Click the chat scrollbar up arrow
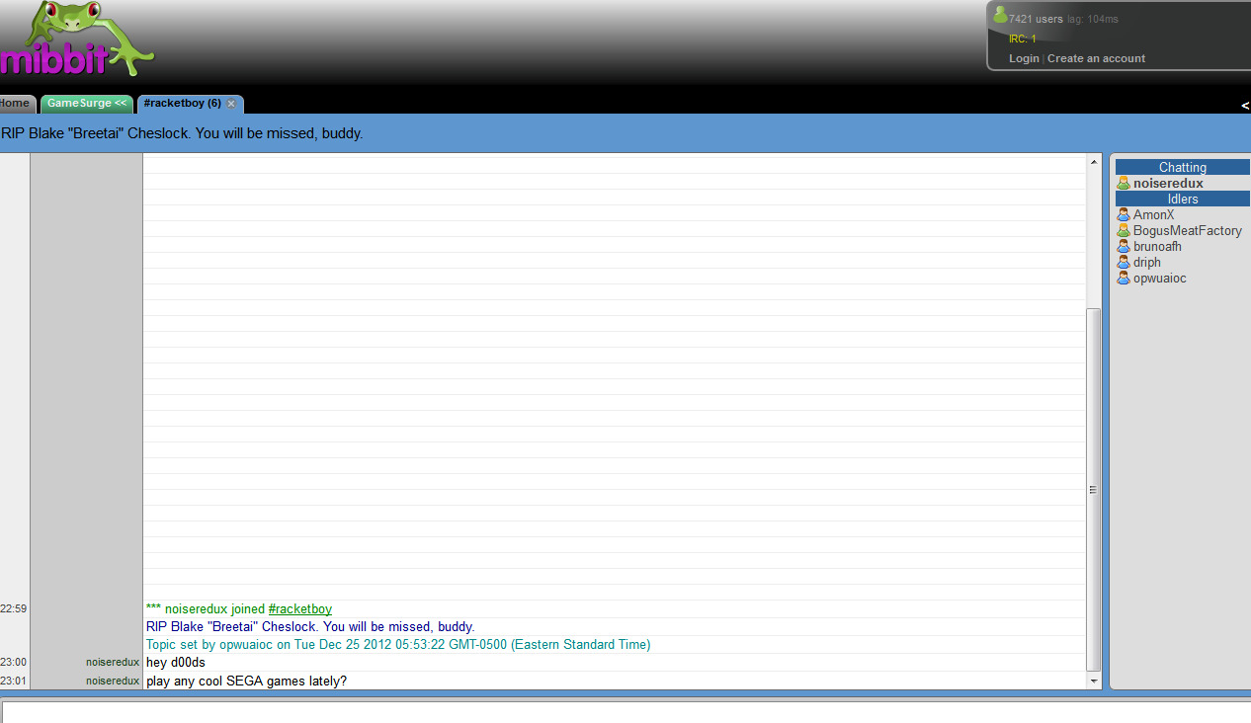The width and height of the screenshot is (1251, 723). [x=1094, y=162]
